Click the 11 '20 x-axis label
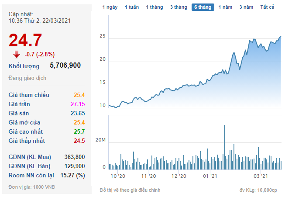 (x=149, y=176)
